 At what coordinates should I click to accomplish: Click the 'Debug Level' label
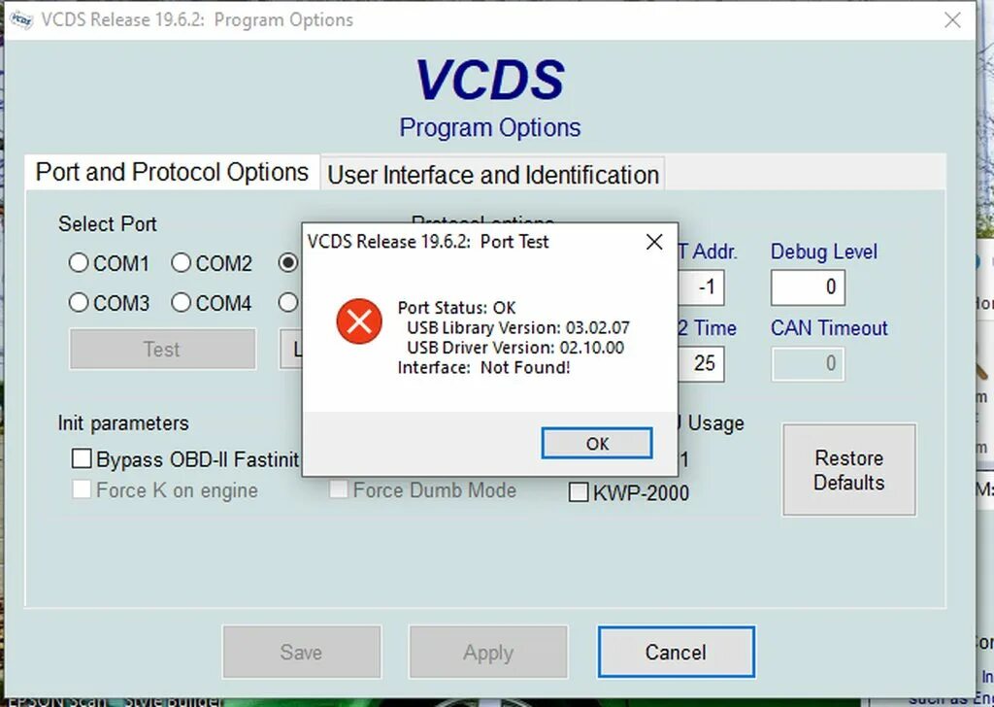[x=823, y=252]
